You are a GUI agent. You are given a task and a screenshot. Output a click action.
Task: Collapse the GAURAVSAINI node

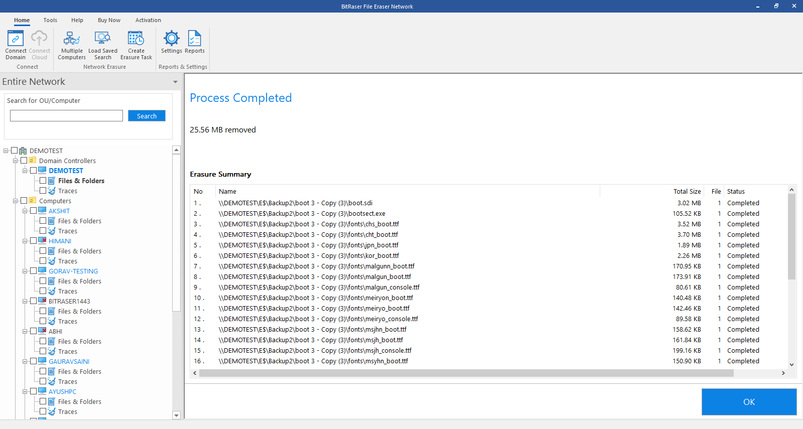coord(25,361)
